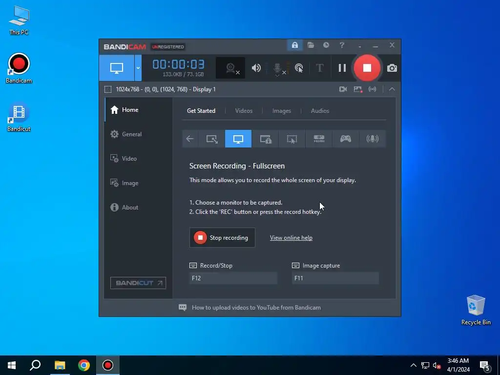Switch to the Audios tab
Image resolution: width=500 pixels, height=375 pixels.
coord(320,111)
